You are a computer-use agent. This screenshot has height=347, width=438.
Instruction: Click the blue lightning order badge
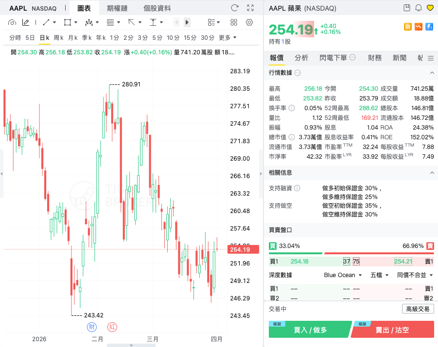(429, 27)
